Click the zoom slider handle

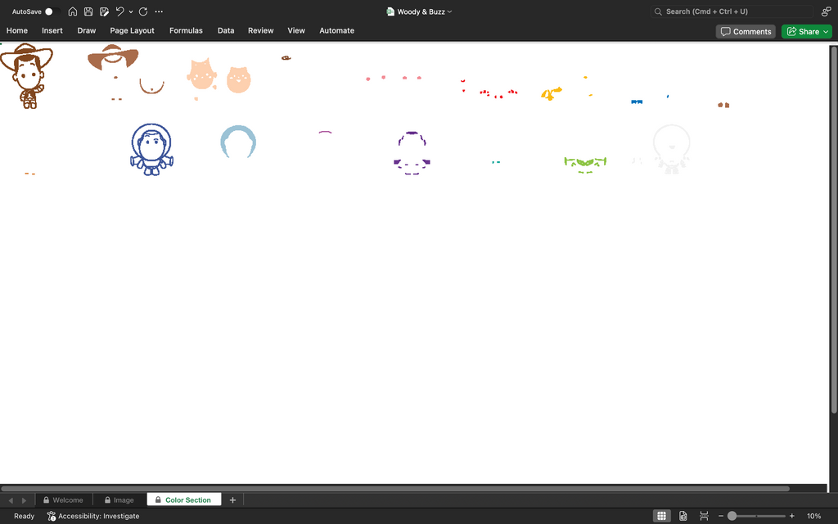[732, 516]
